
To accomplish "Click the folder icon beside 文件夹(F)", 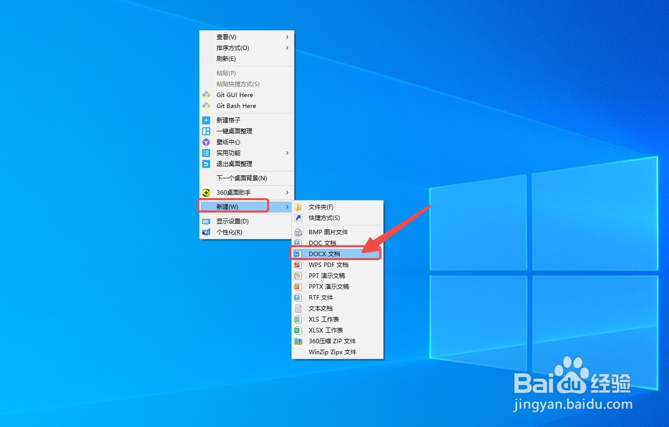I will click(298, 207).
